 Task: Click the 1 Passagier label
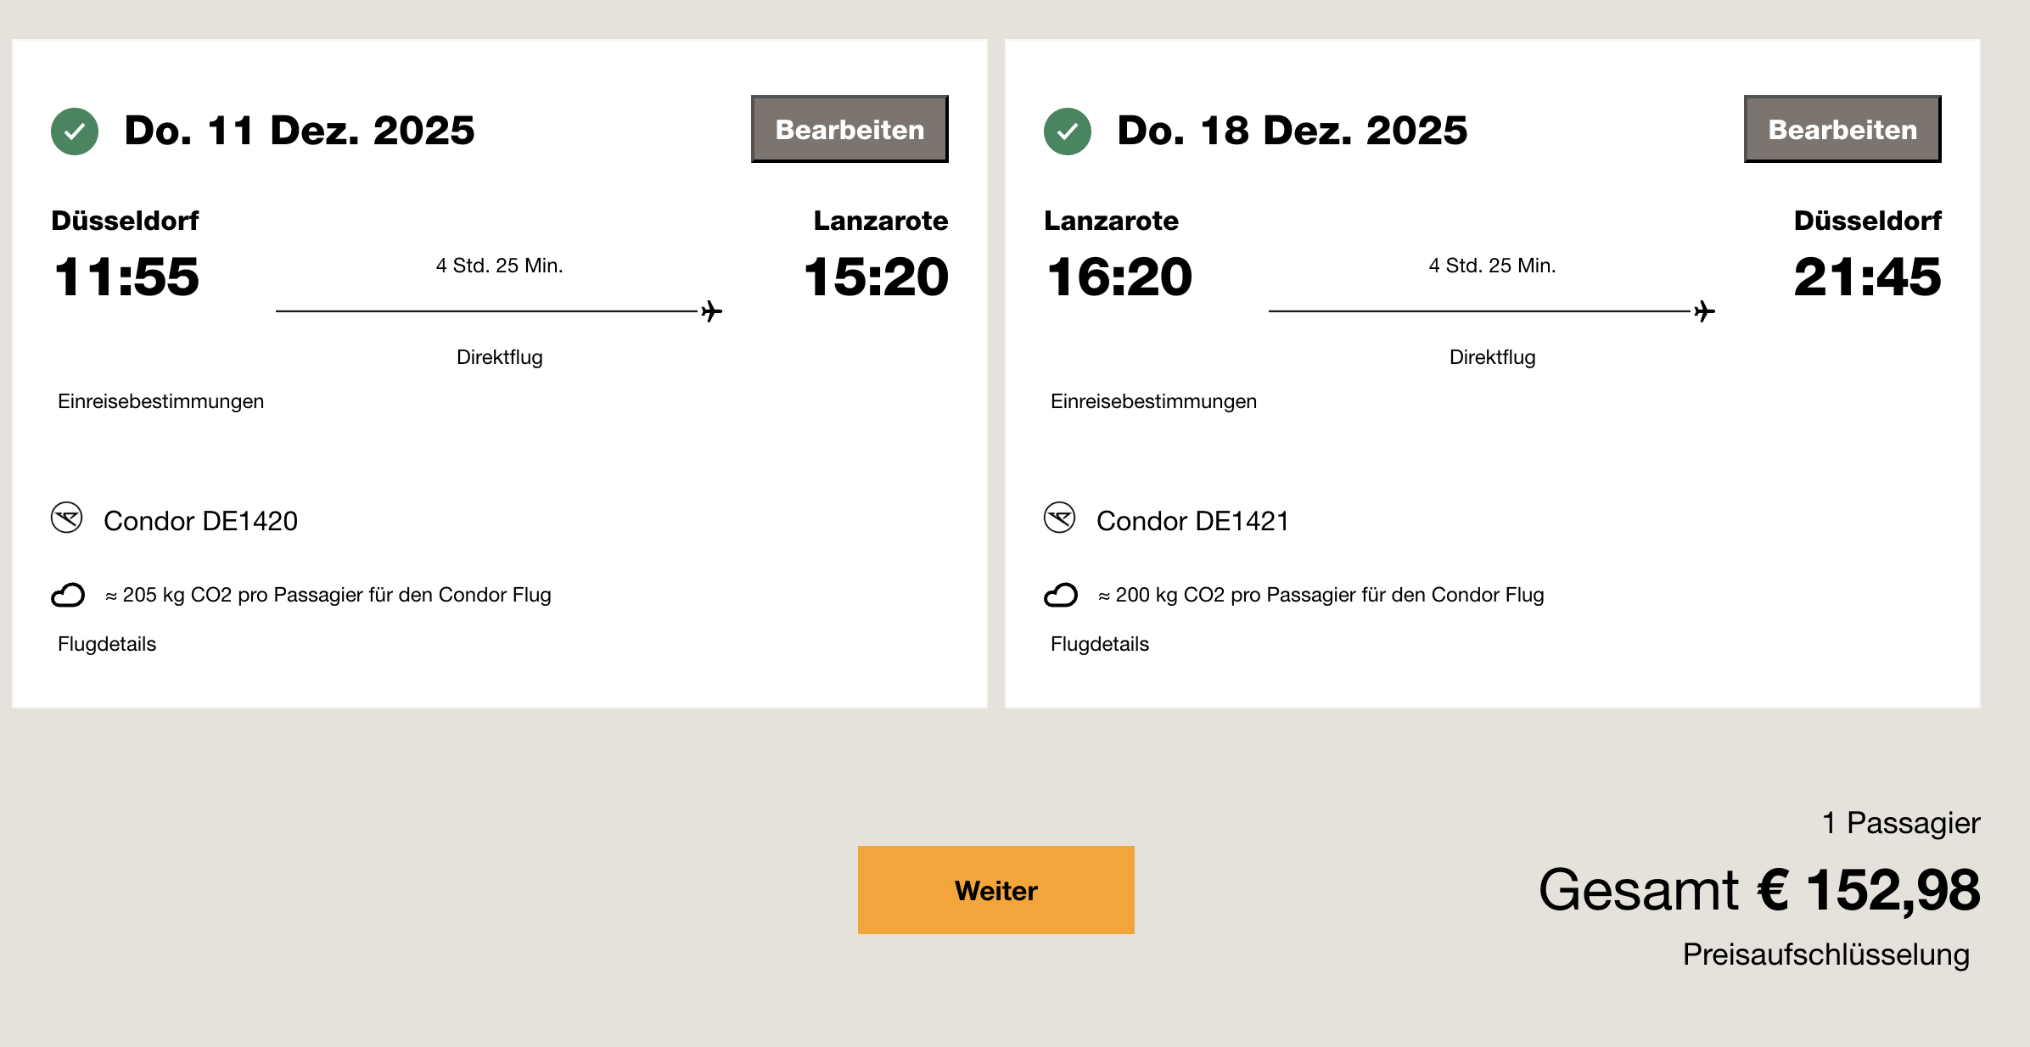click(x=1901, y=823)
